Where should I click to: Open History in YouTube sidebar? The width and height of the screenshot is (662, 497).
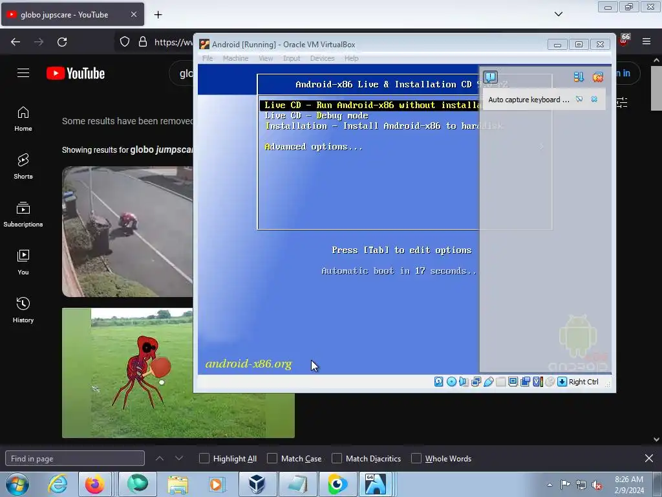point(23,310)
